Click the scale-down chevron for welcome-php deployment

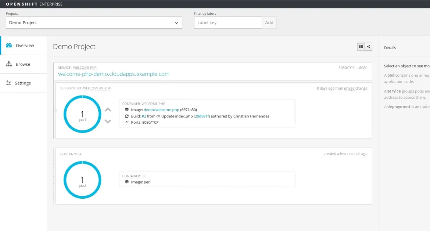click(x=107, y=122)
